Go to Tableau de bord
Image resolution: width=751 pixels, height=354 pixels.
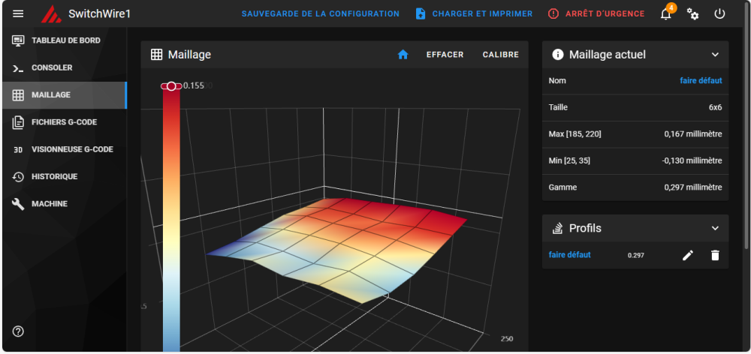tap(64, 40)
